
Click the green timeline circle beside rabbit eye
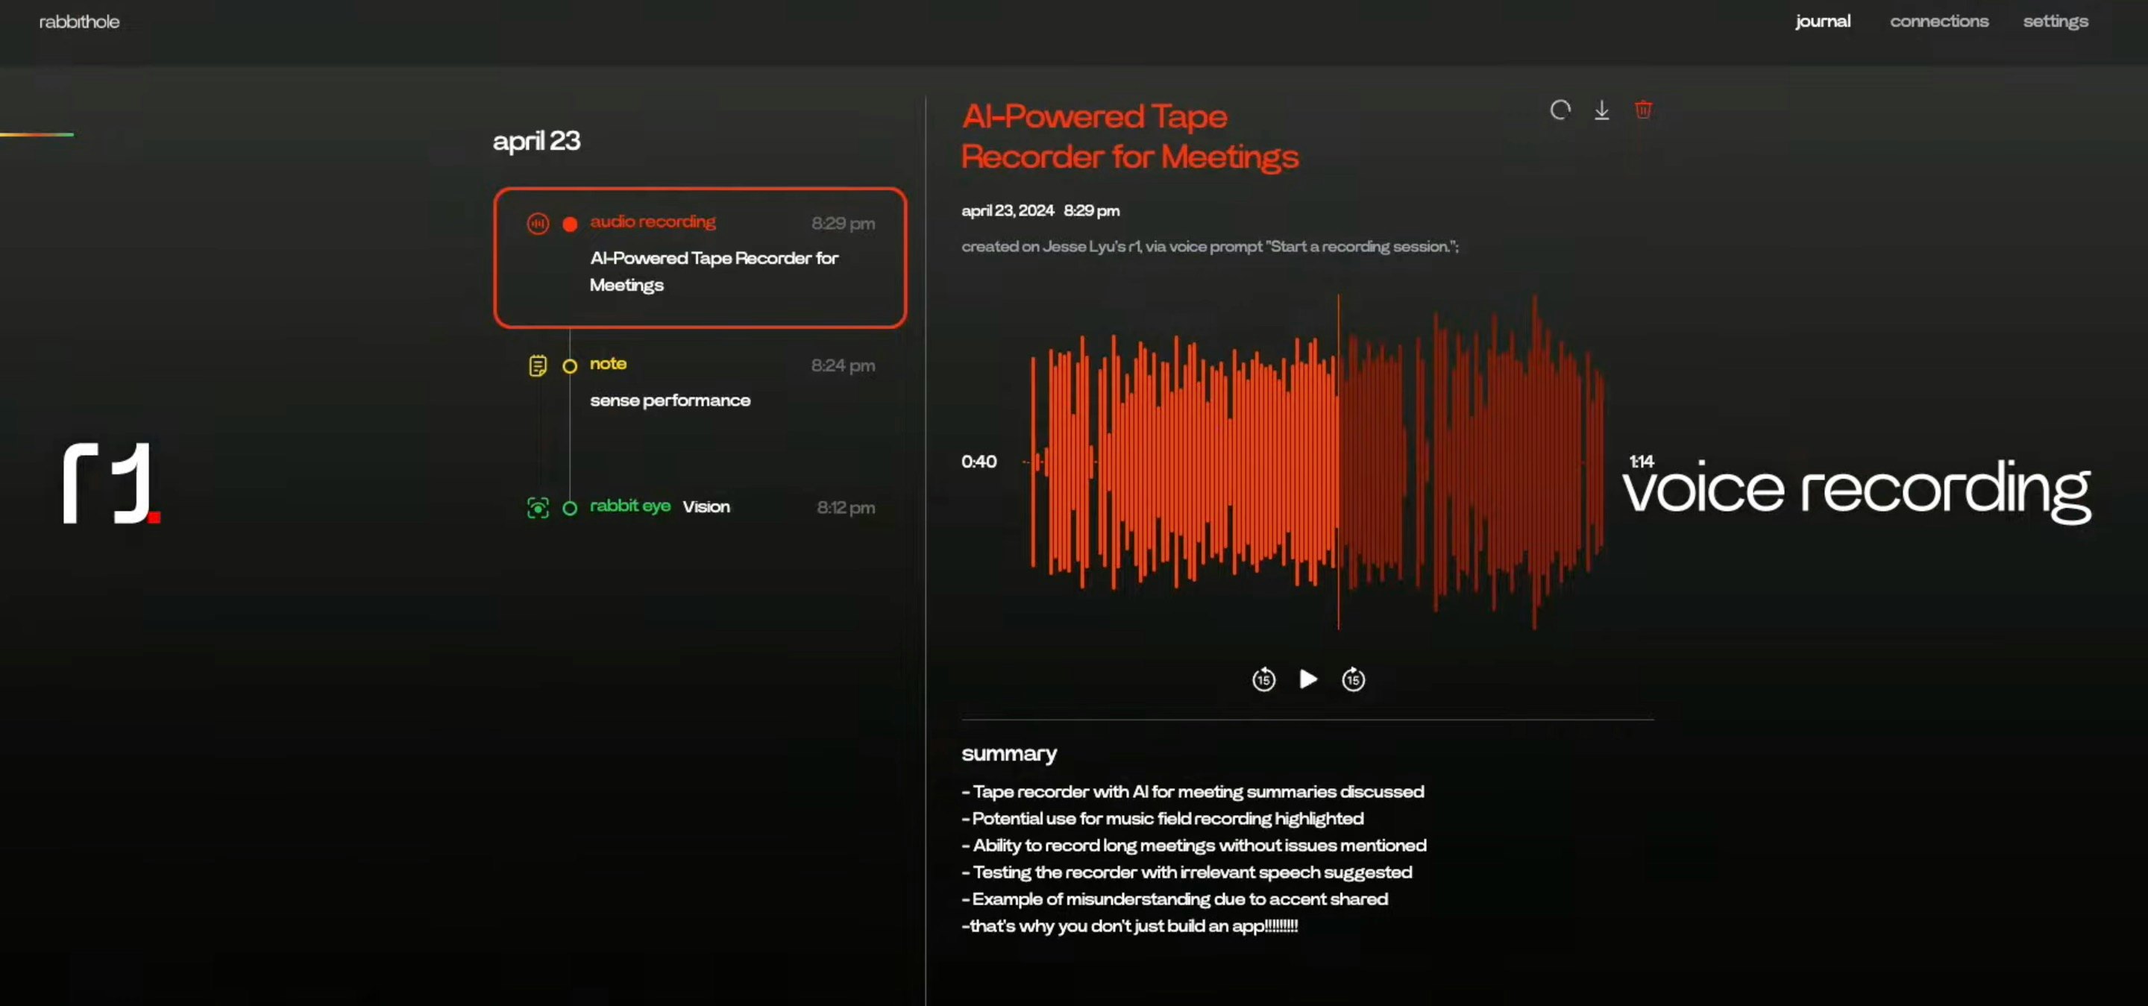coord(570,508)
